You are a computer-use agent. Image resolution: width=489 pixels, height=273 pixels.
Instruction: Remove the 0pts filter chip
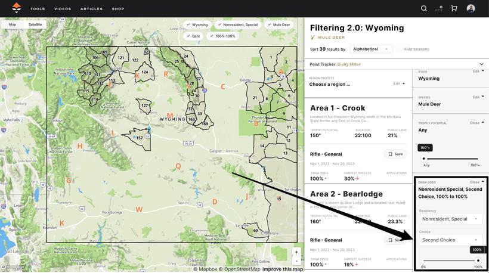click(193, 36)
